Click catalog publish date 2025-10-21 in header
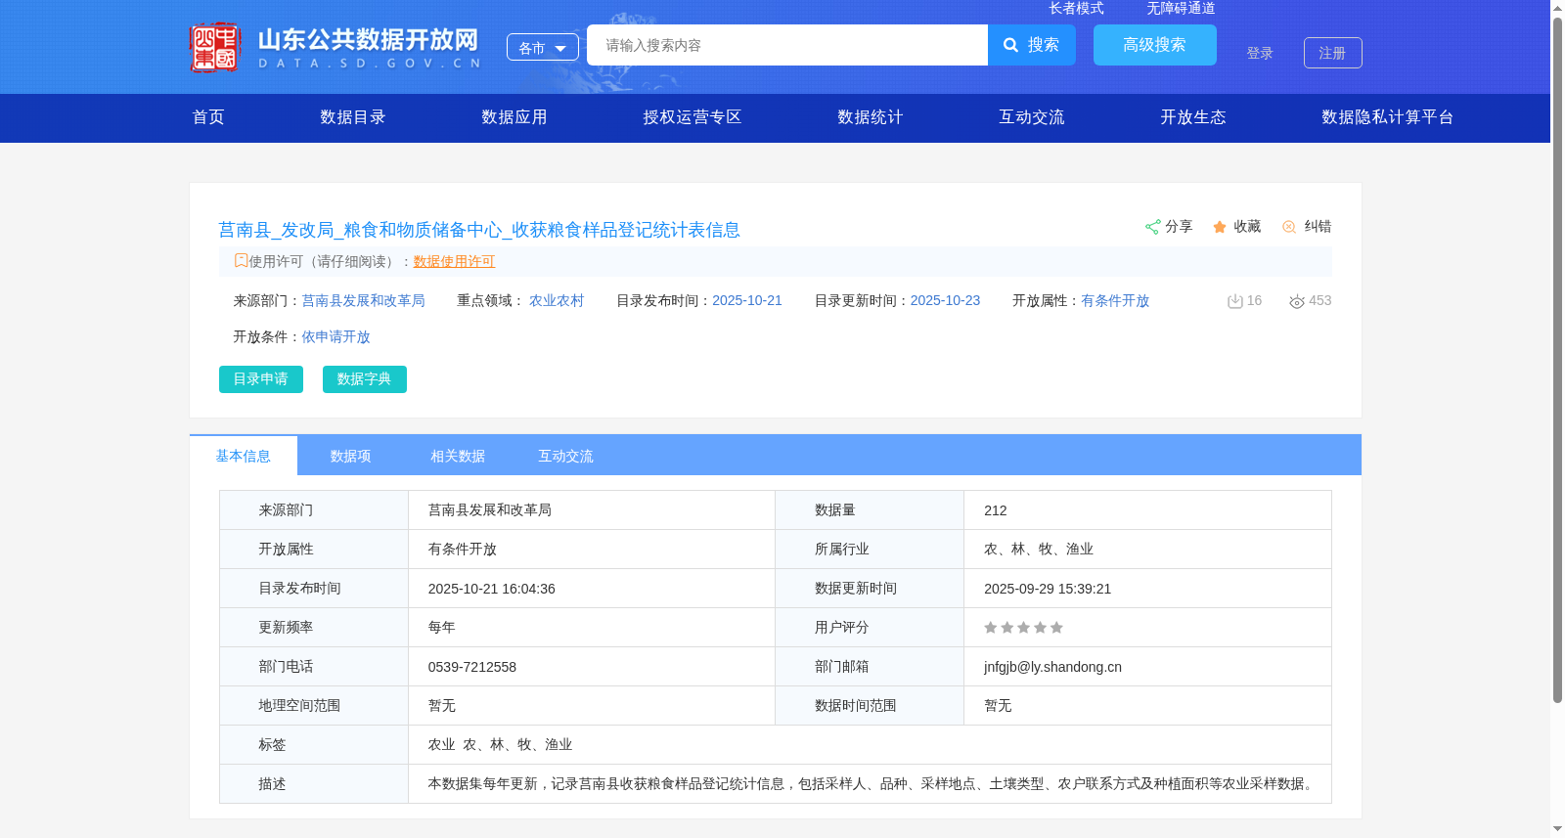This screenshot has height=838, width=1565. [747, 300]
